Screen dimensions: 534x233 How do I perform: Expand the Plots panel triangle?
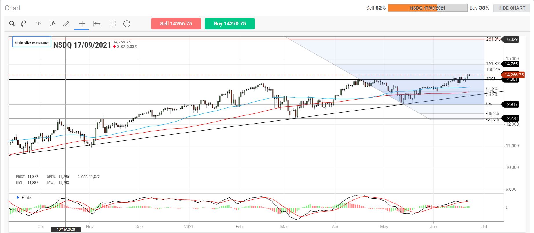pyautogui.click(x=18, y=197)
